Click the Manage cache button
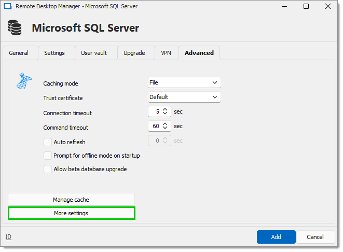The width and height of the screenshot is (343, 252). (71, 200)
